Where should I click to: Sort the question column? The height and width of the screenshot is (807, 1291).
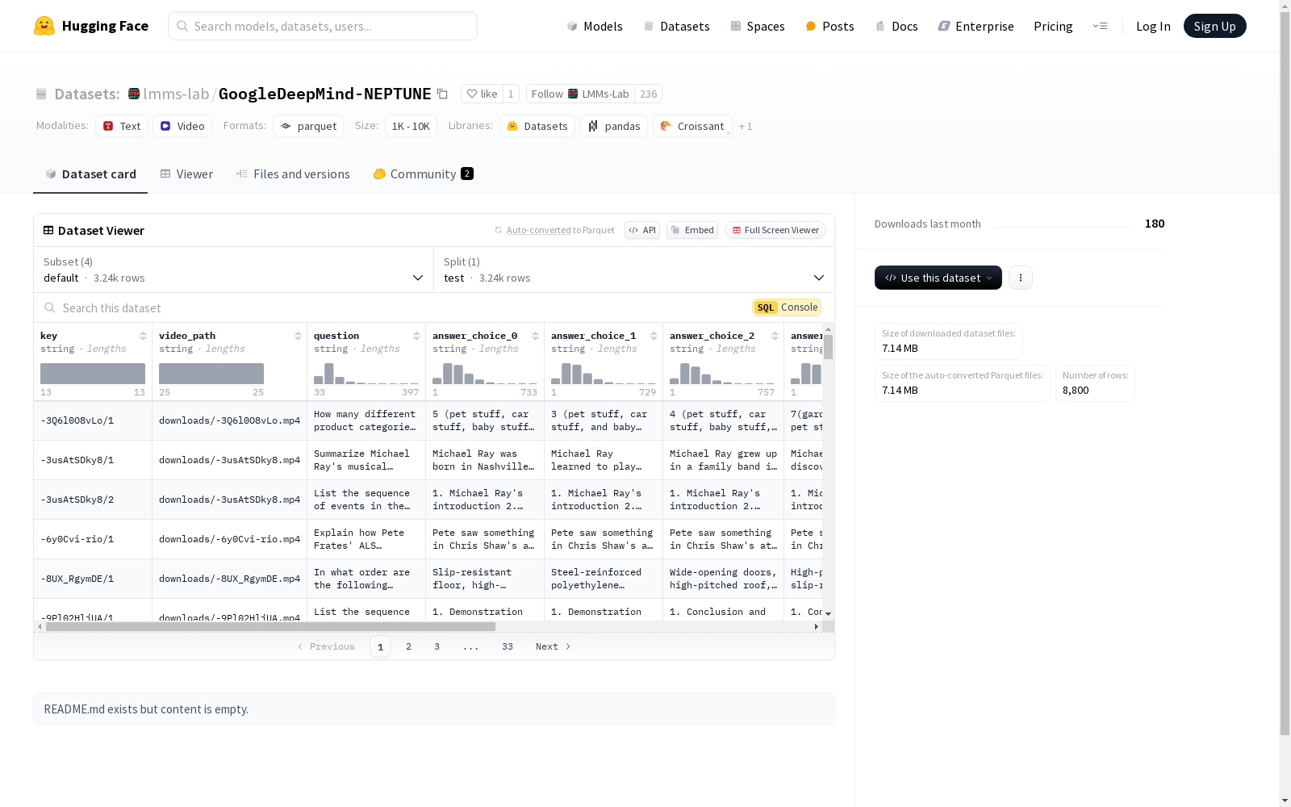pos(416,336)
